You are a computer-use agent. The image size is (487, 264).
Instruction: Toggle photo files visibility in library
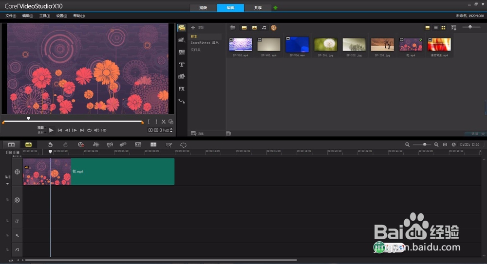pyautogui.click(x=254, y=28)
